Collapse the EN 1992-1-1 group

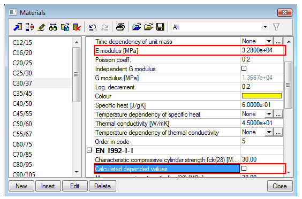(89, 150)
